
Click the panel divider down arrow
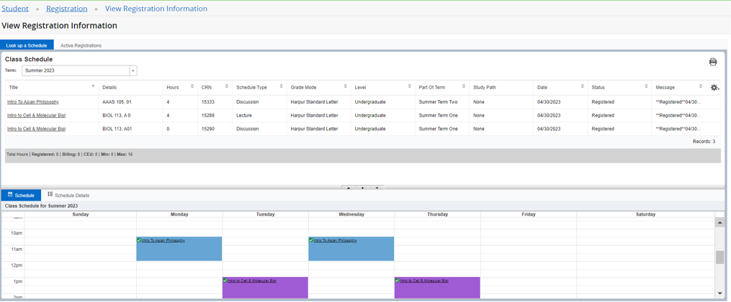pos(377,188)
